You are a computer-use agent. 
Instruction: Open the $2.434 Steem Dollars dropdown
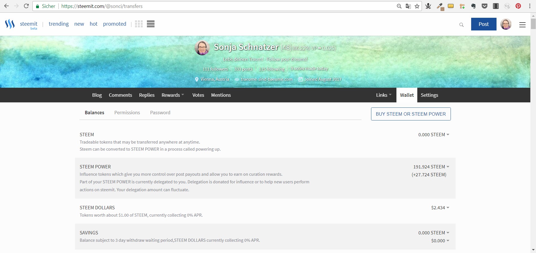(440, 208)
